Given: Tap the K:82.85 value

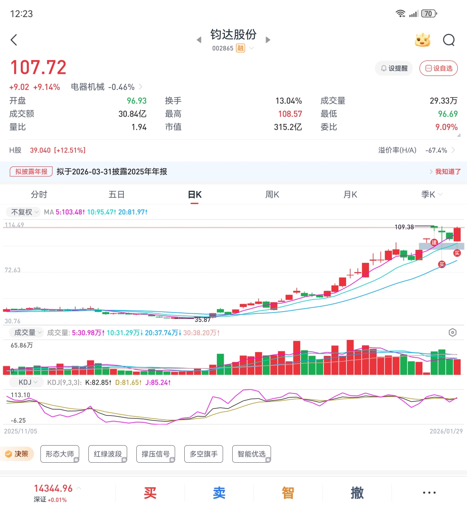Looking at the screenshot, I should (x=98, y=382).
